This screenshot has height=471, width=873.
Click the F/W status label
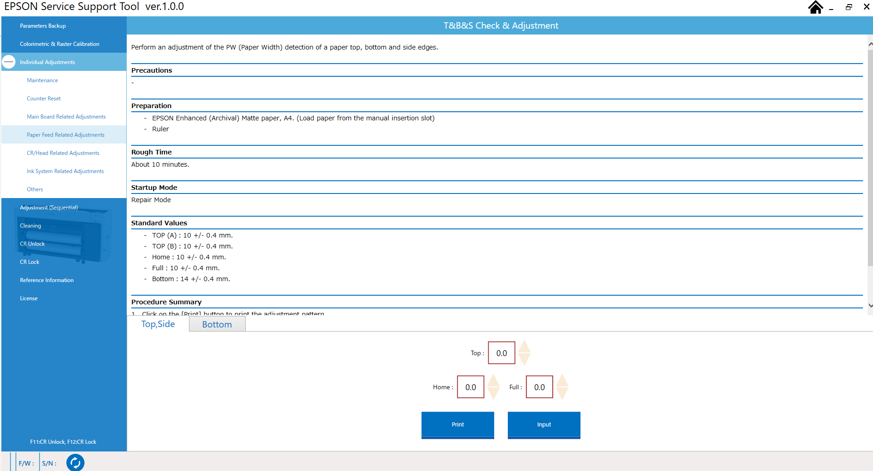point(26,463)
